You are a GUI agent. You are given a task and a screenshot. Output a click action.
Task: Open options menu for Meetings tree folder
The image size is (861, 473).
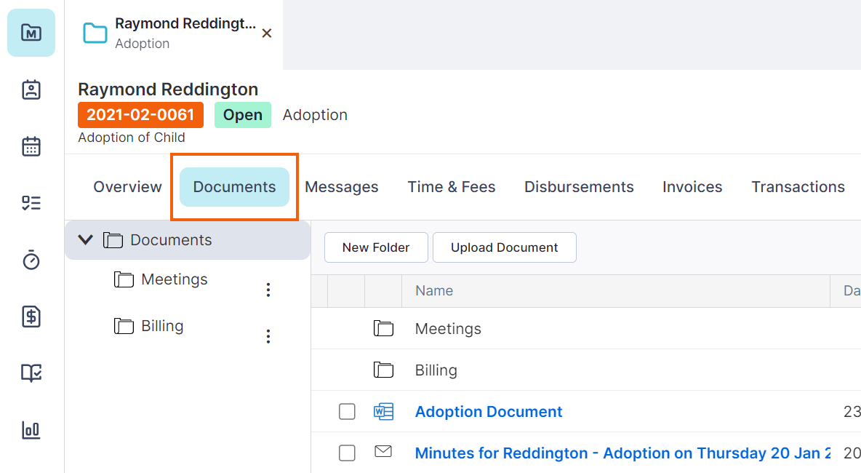(268, 290)
